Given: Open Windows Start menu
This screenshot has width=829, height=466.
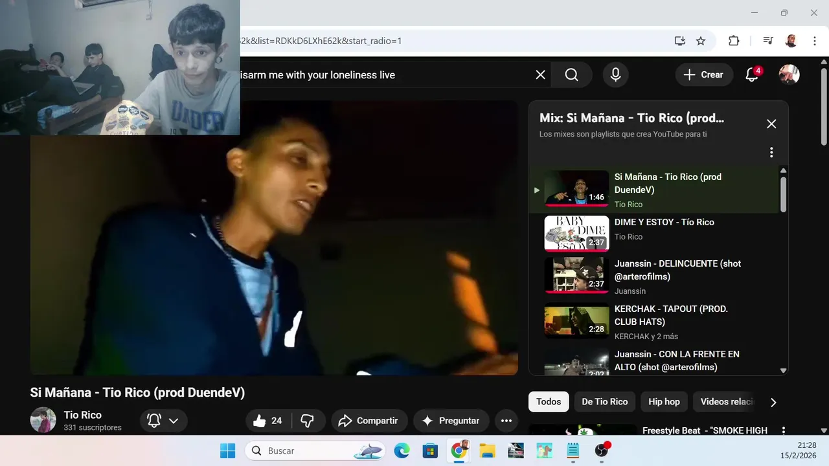Looking at the screenshot, I should pyautogui.click(x=227, y=450).
